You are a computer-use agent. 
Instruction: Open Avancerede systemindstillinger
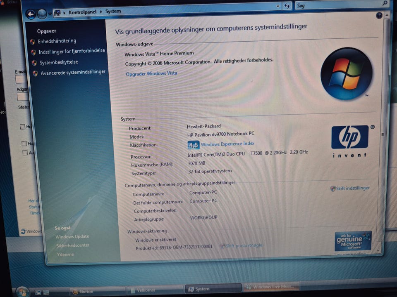(x=73, y=73)
